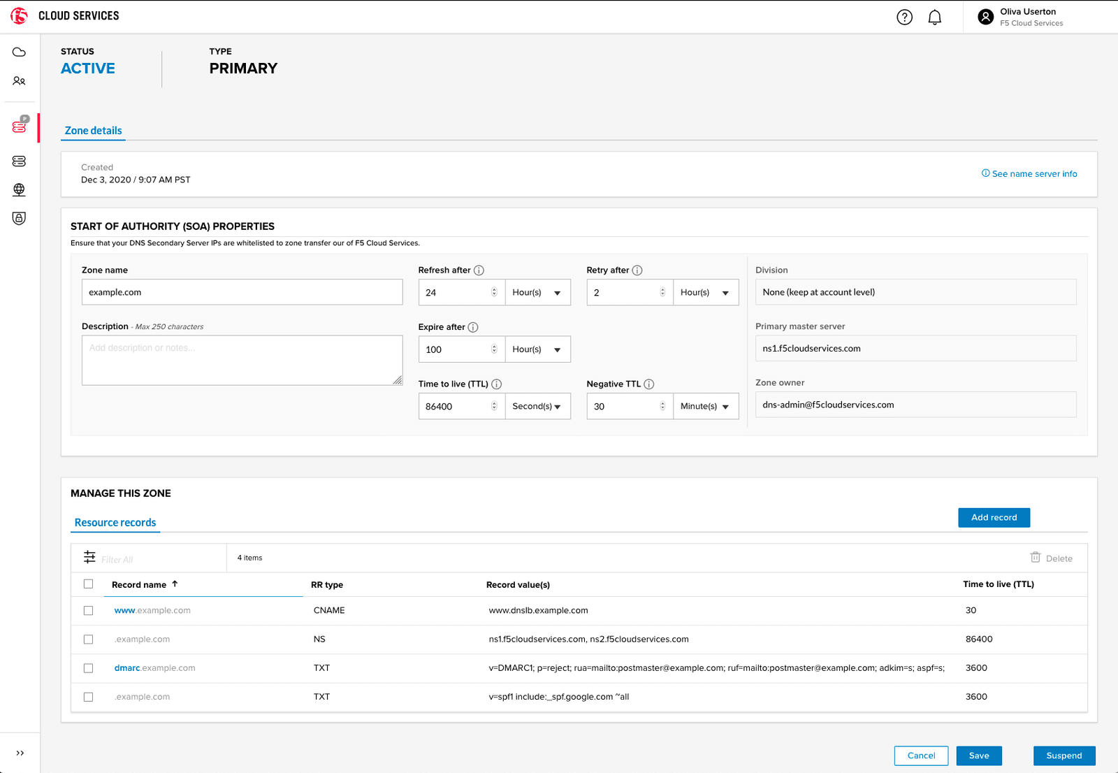Open the help question mark icon
This screenshot has height=773, width=1118.
(x=904, y=17)
